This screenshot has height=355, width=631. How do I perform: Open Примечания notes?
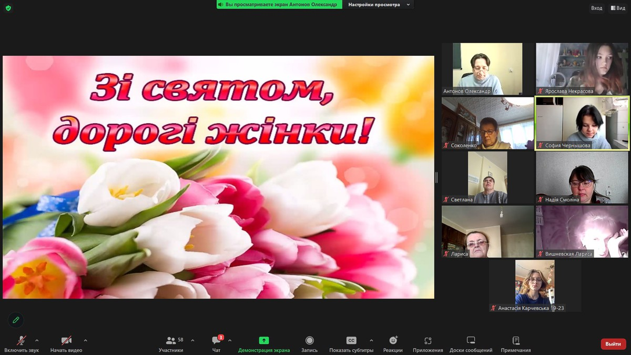tap(516, 344)
